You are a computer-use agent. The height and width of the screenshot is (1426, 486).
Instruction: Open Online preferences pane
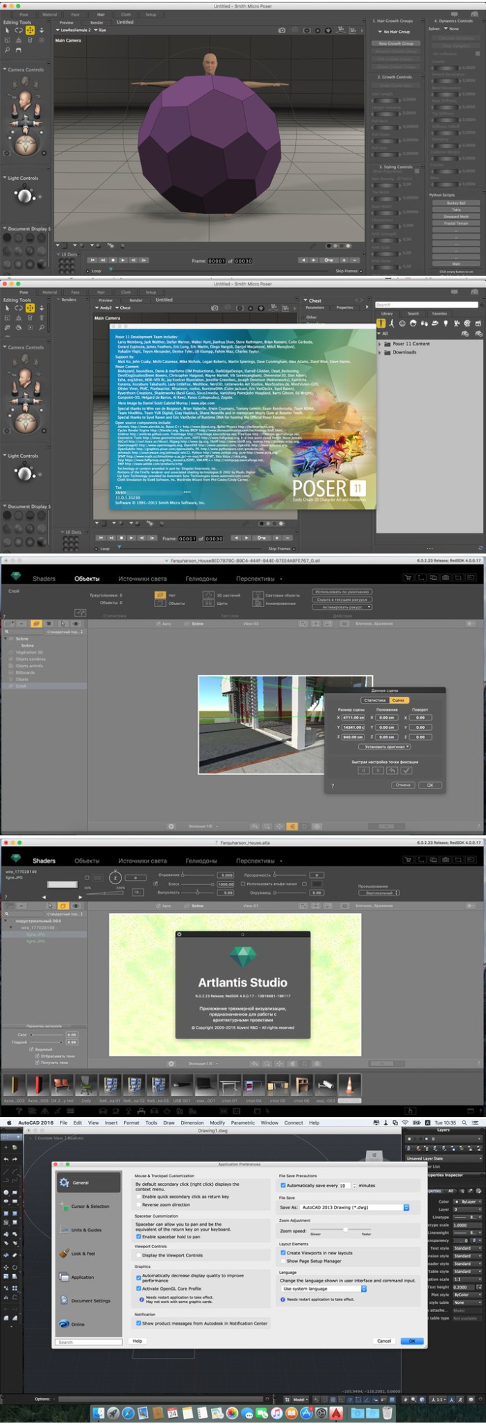point(88,1324)
